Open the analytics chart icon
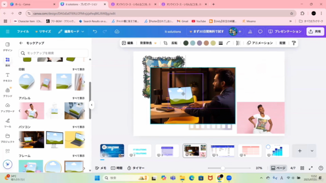 click(250, 32)
